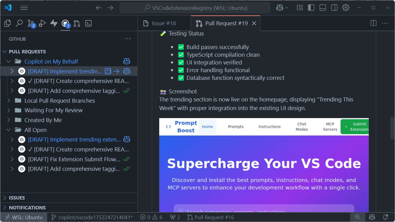Open the Explorer view icon
This screenshot has width=395, height=222.
coord(7,23)
